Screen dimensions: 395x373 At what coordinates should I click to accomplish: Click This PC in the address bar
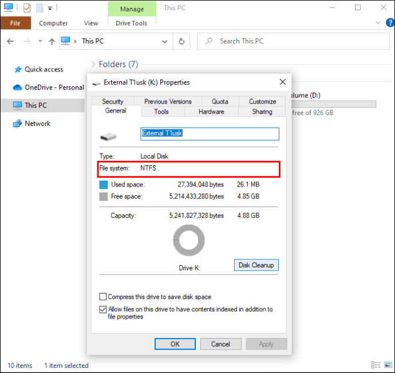tap(93, 41)
